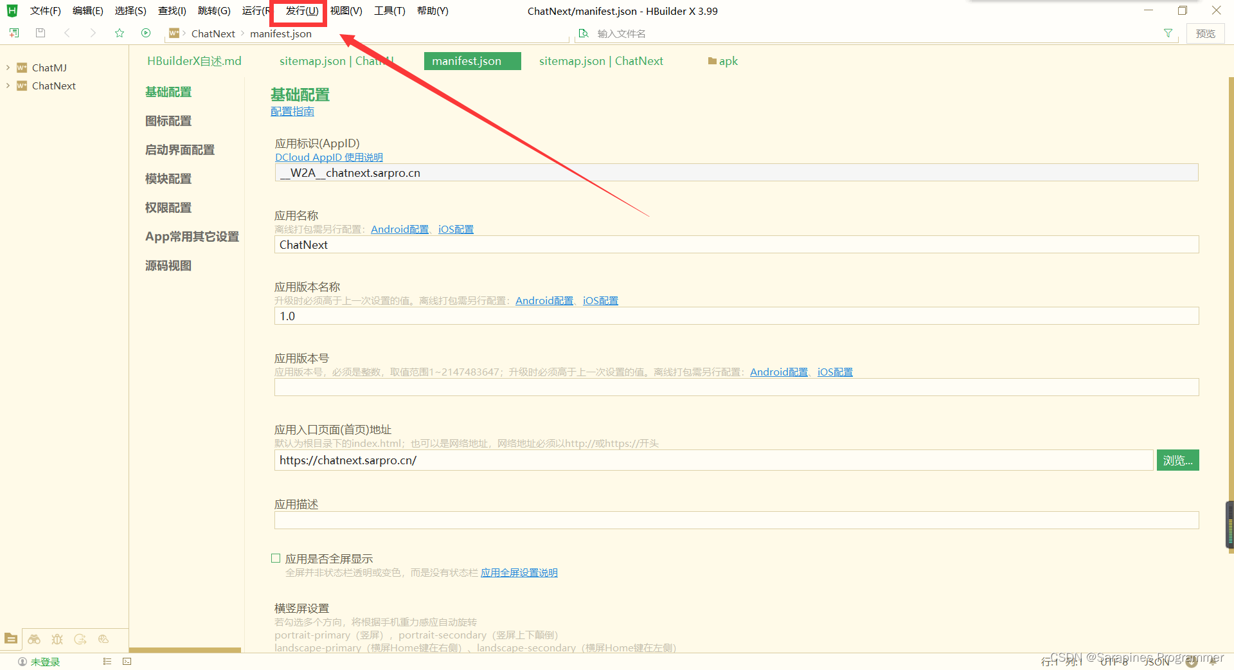Click the file search magnifier icon

pos(584,33)
